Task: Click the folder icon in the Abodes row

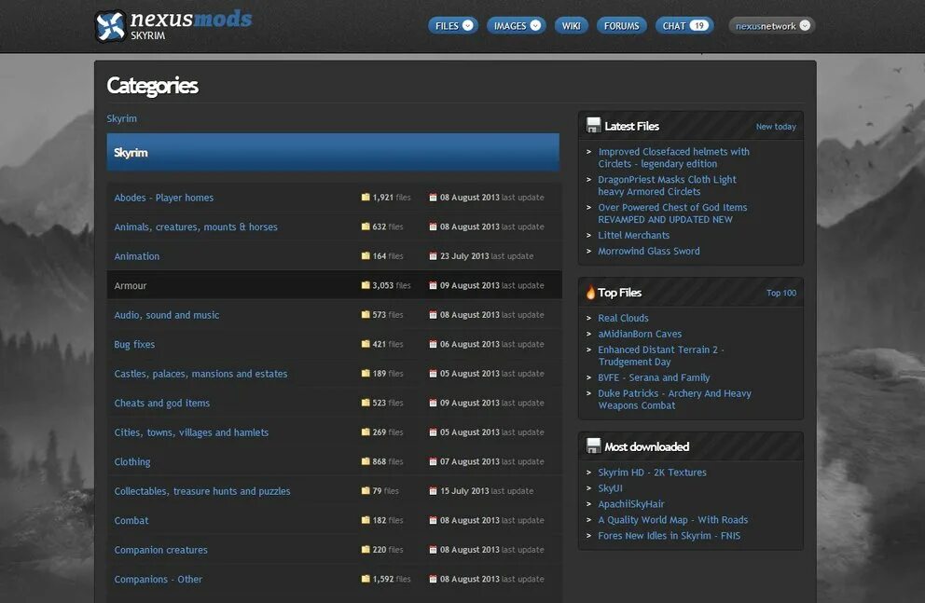Action: [x=366, y=197]
